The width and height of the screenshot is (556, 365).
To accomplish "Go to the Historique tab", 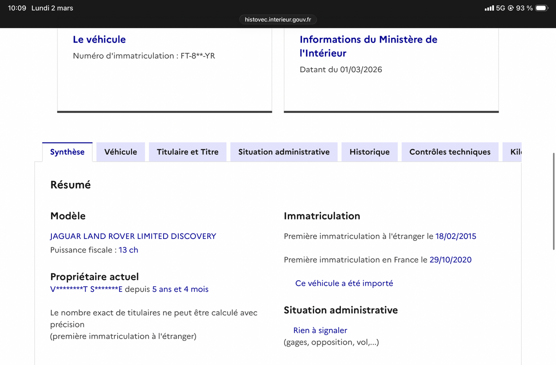I will [369, 152].
